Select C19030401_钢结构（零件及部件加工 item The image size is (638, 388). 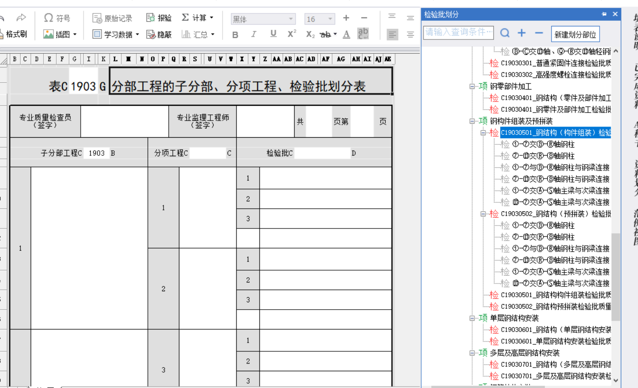pos(556,98)
